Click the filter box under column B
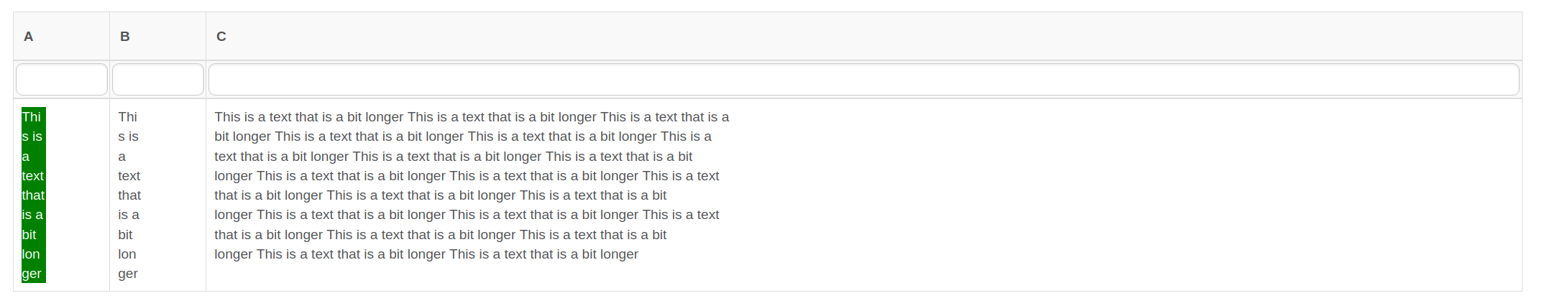Image resolution: width=1542 pixels, height=306 pixels. click(x=158, y=80)
